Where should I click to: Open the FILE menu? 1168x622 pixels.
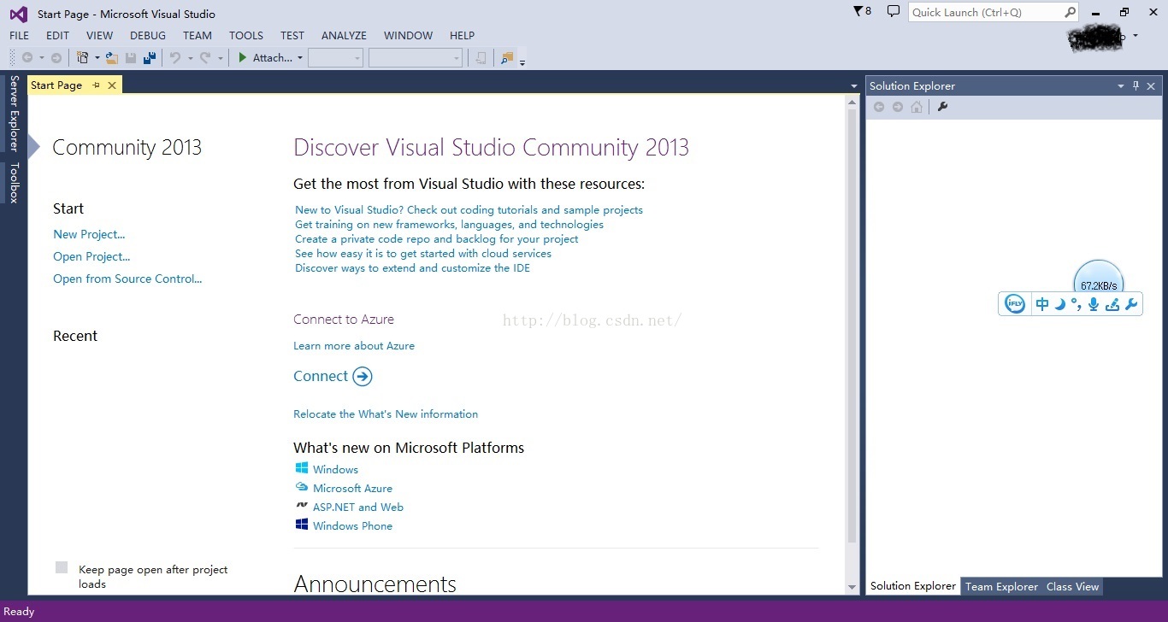point(19,35)
